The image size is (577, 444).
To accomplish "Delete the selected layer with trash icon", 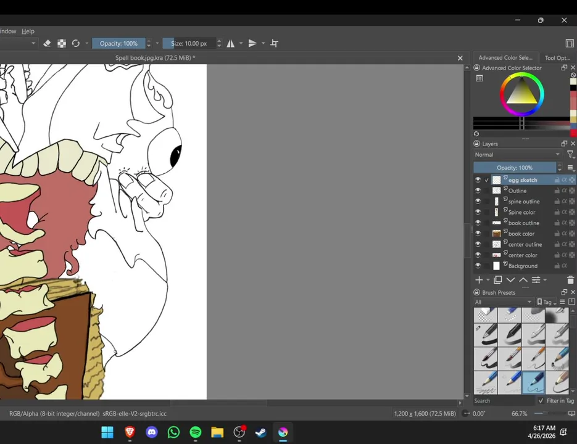I will point(570,280).
